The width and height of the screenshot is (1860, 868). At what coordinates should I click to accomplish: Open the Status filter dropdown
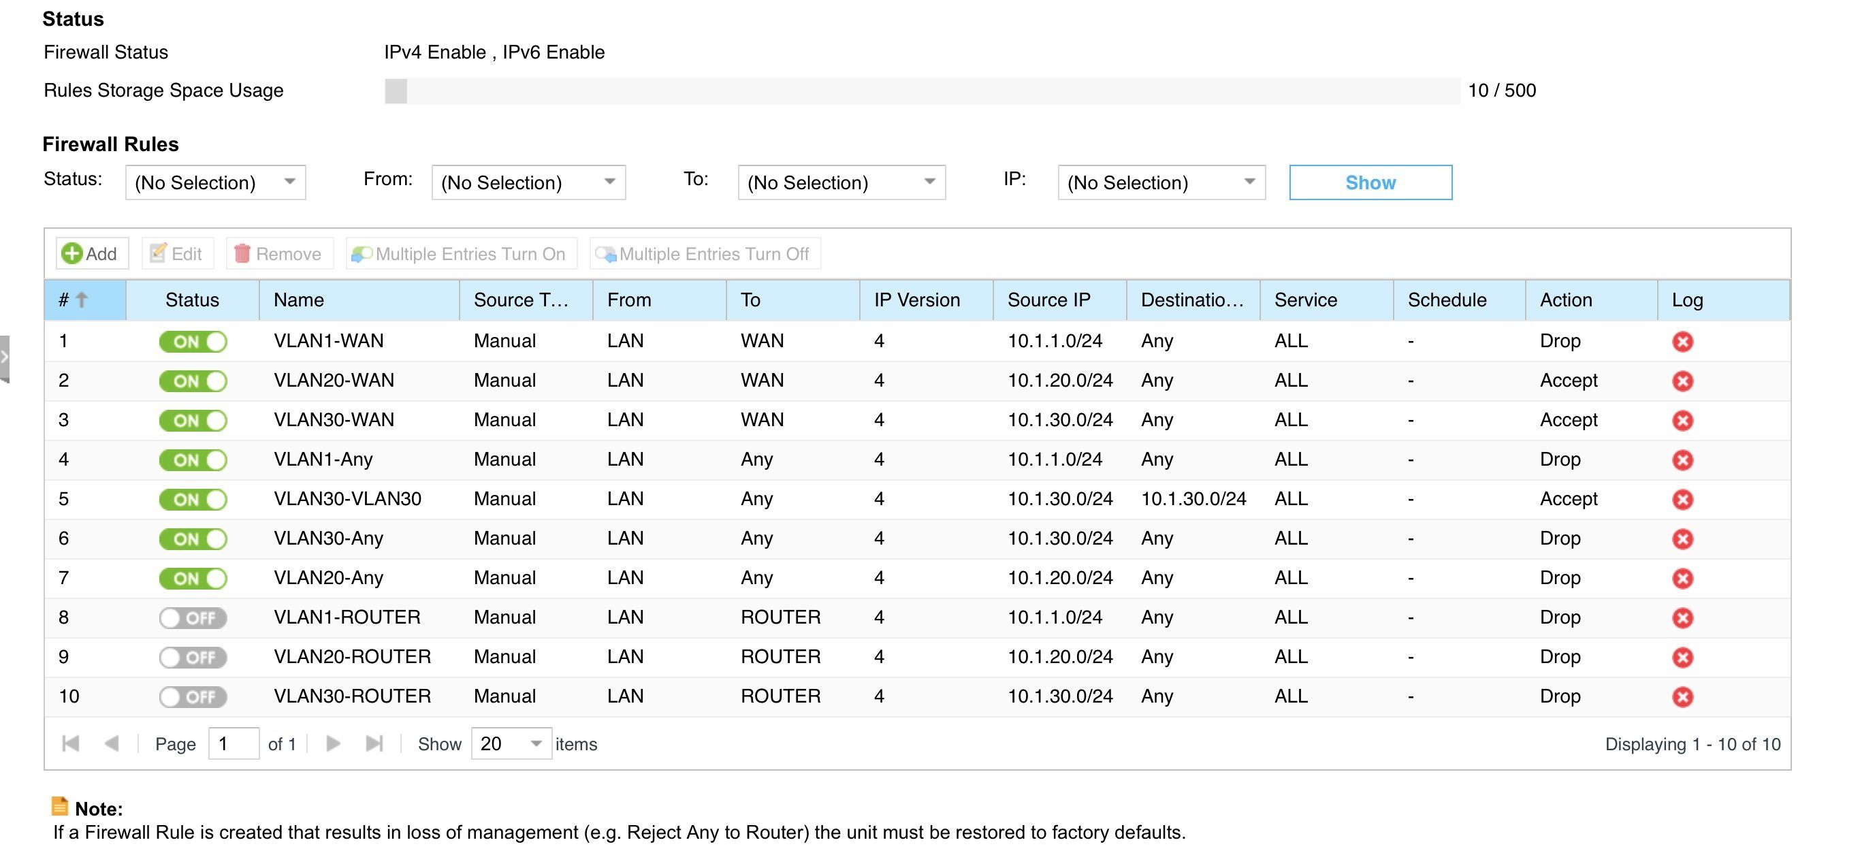[215, 182]
